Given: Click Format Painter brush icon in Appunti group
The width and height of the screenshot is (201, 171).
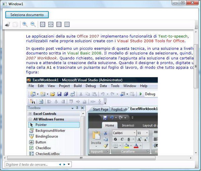Looking at the screenshot, I should point(106,145).
